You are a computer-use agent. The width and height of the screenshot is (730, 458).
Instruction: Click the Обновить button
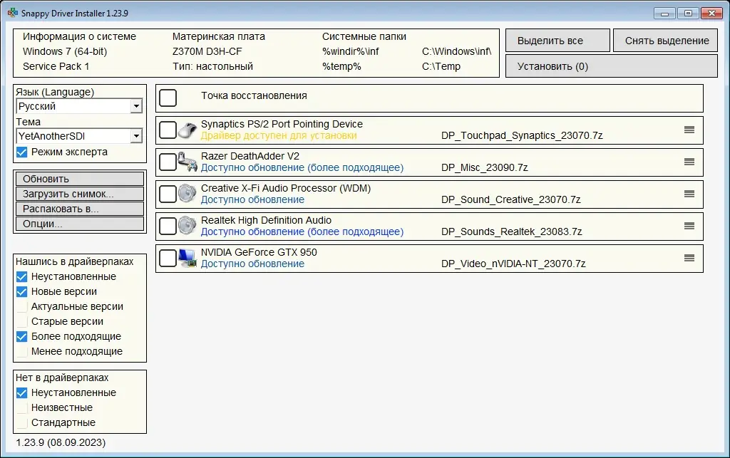click(x=80, y=179)
